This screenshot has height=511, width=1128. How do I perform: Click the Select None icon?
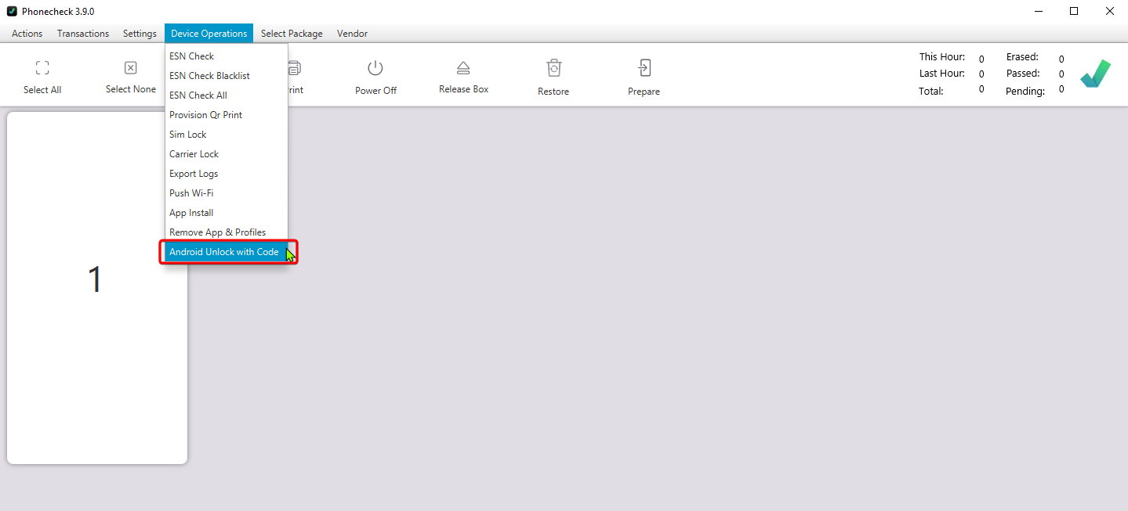[x=131, y=68]
